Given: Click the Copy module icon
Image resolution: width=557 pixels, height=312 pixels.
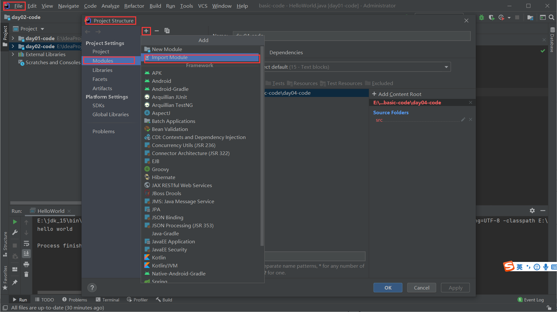Looking at the screenshot, I should (x=167, y=31).
